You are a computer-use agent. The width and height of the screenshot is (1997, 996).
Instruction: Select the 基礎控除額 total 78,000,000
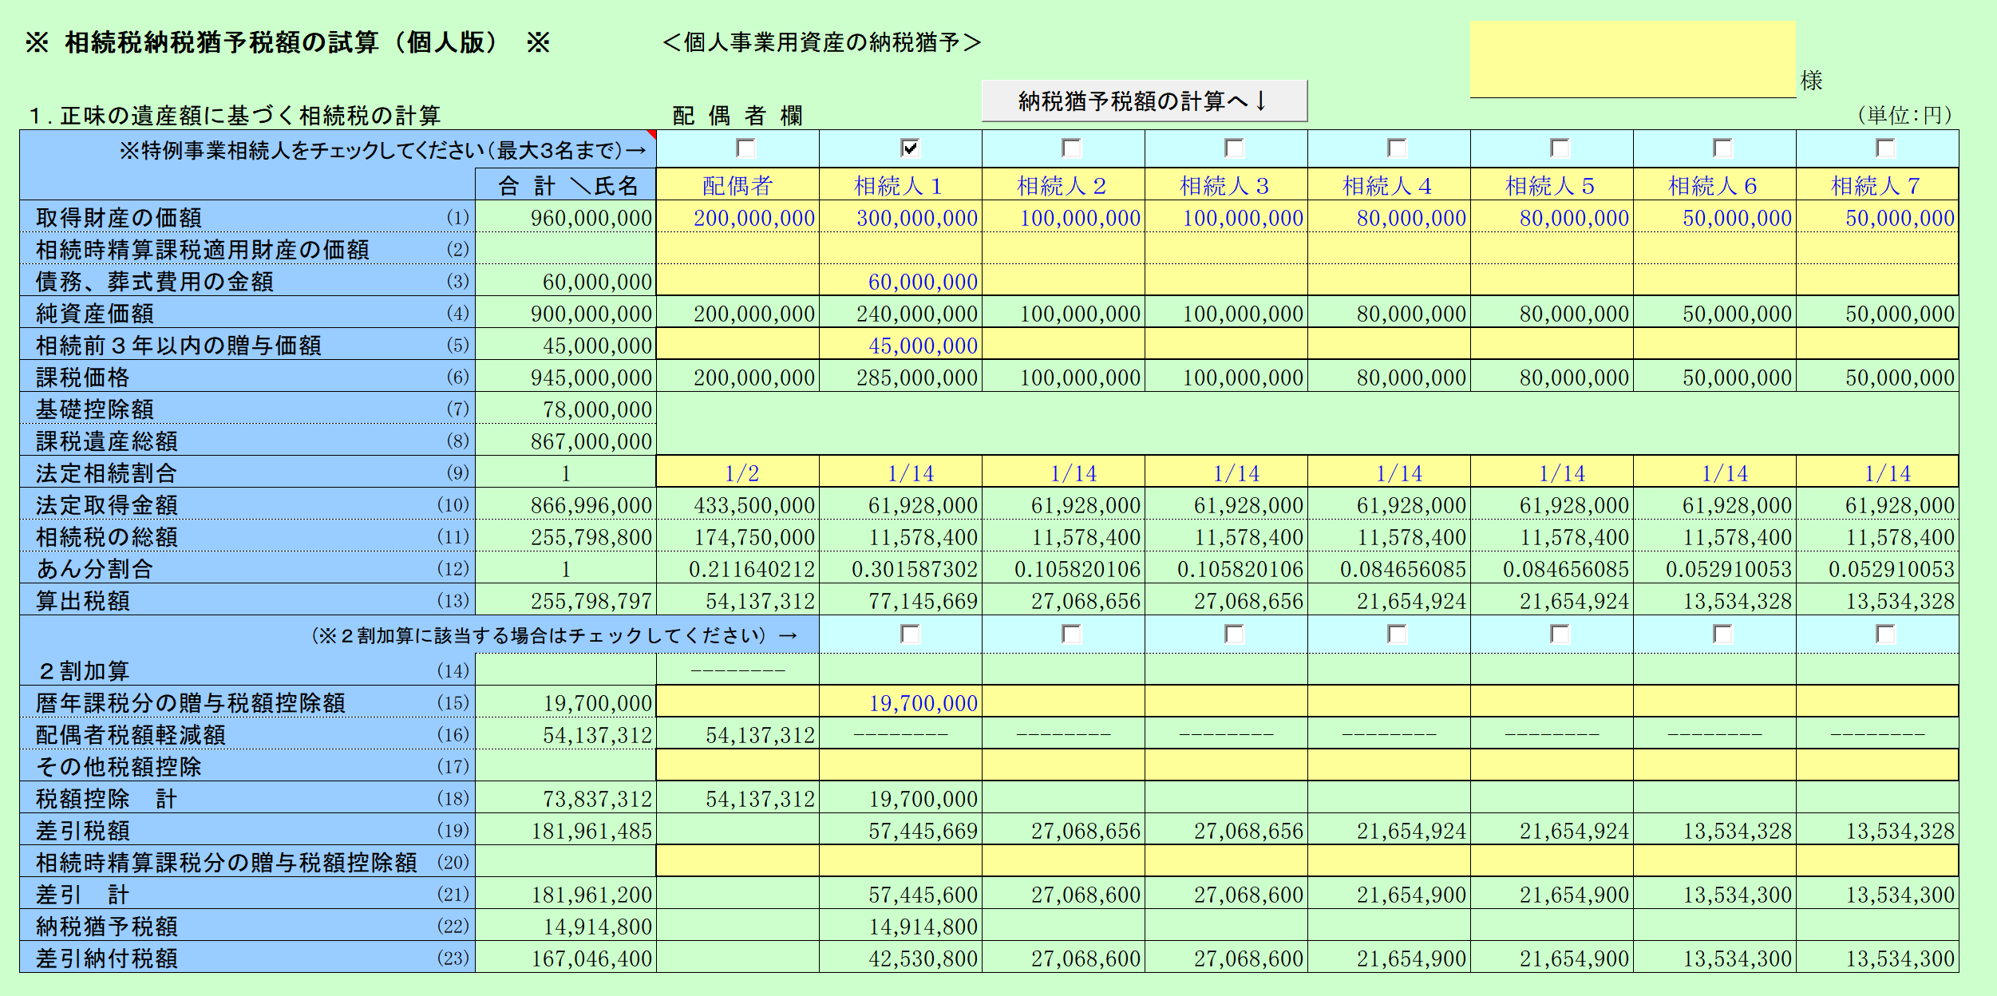[566, 408]
